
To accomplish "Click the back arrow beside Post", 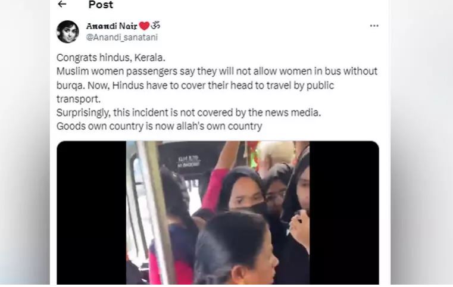I will (62, 4).
